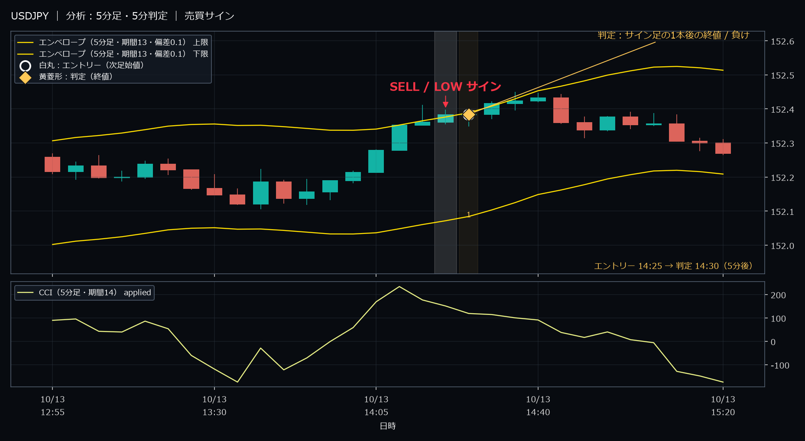Select the エンベロープ 下限 legend entry
The height and width of the screenshot is (441, 805).
click(x=113, y=54)
